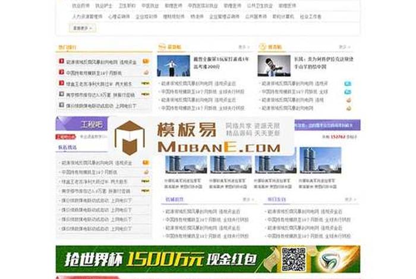Click thumbs-up icon on hot ranking second row
Viewport: 416px width, 279px height.
point(146,72)
